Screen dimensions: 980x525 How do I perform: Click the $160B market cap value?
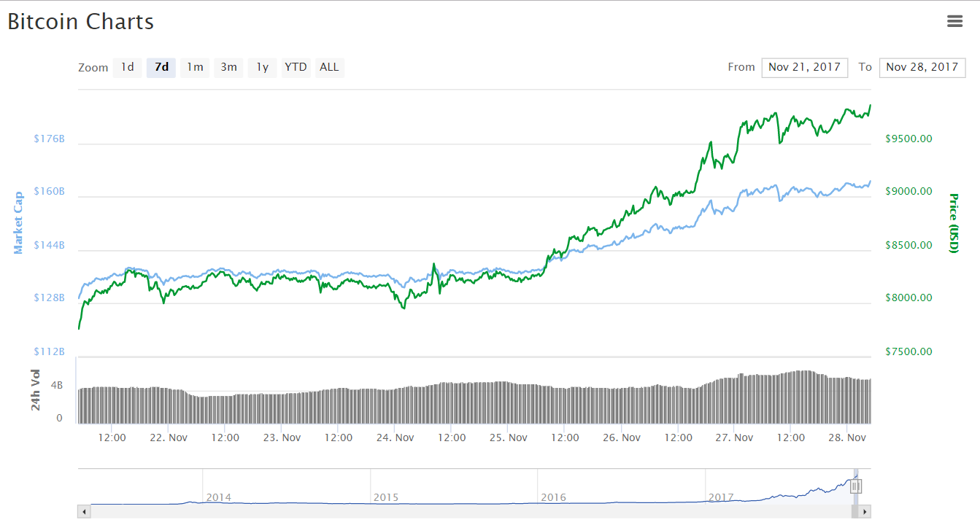pos(49,191)
